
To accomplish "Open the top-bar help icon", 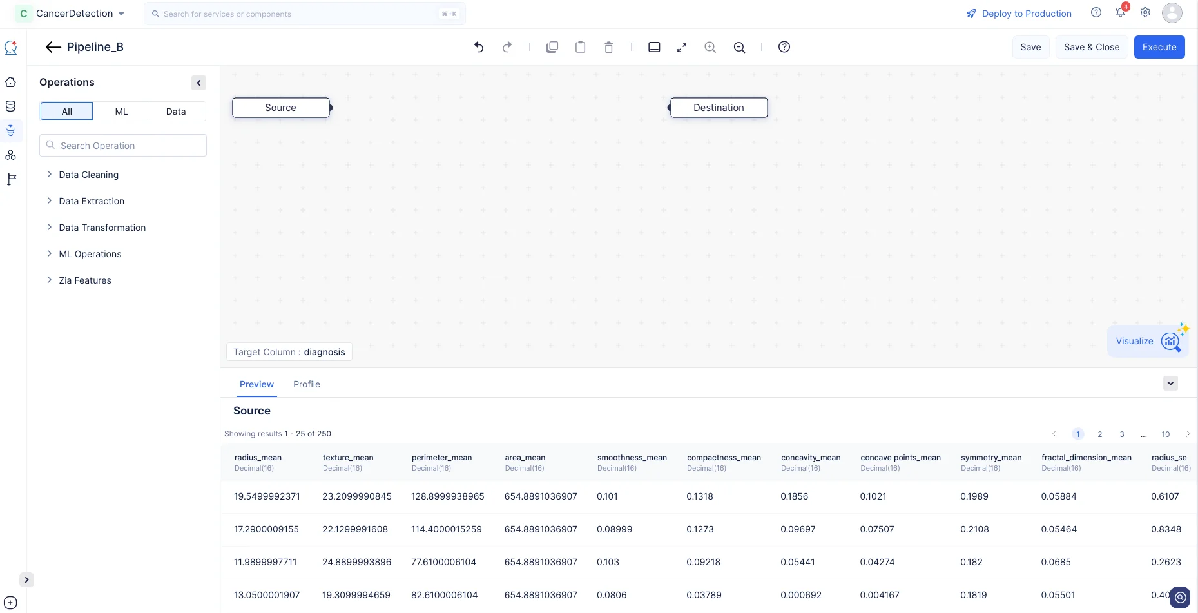I will coord(1096,12).
